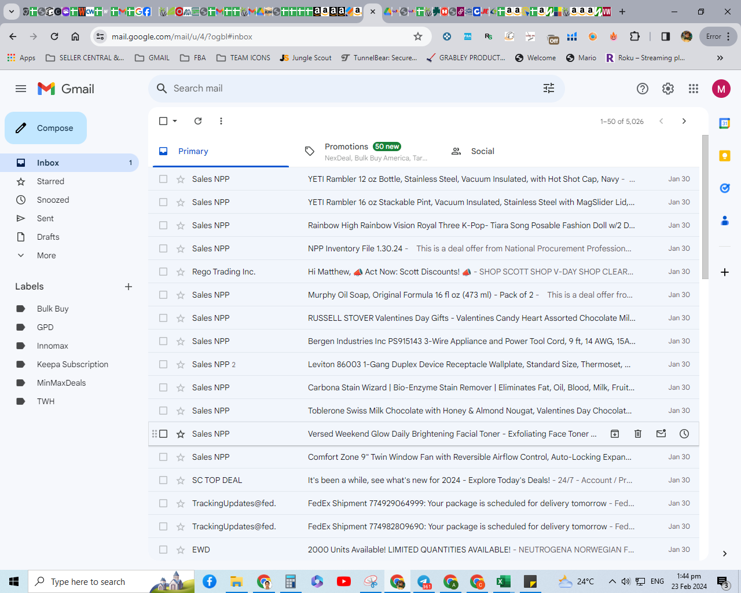
Task: Open the Chrome tab search dropdown
Action: tap(11, 12)
